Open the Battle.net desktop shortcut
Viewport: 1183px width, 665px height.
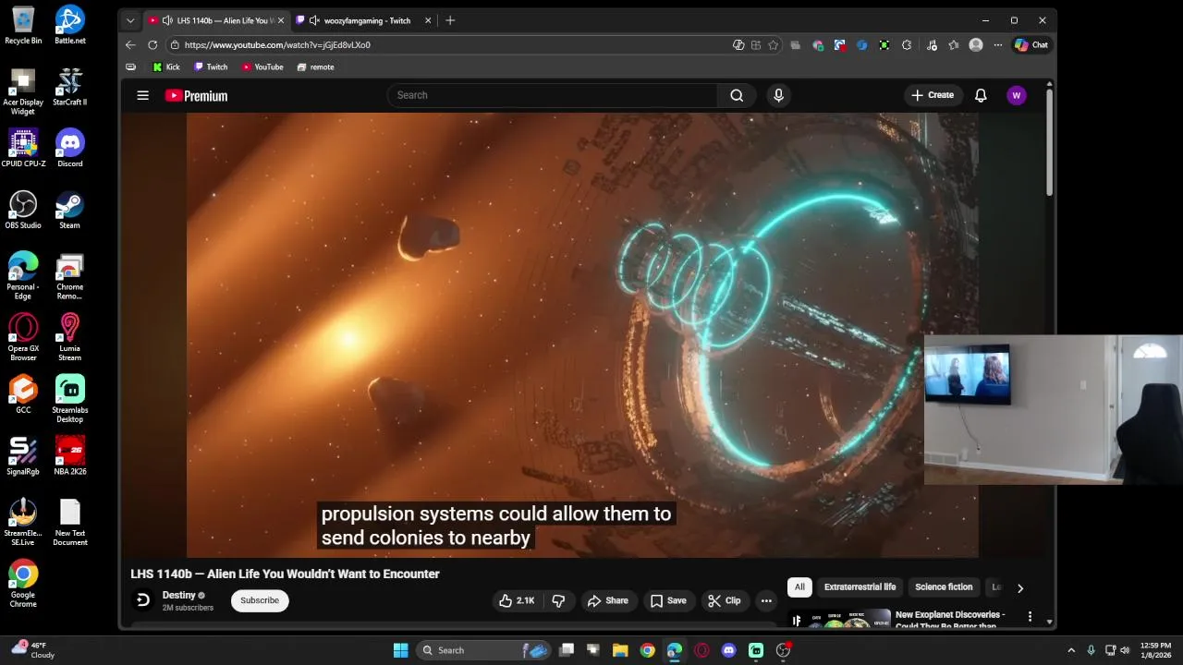point(70,25)
